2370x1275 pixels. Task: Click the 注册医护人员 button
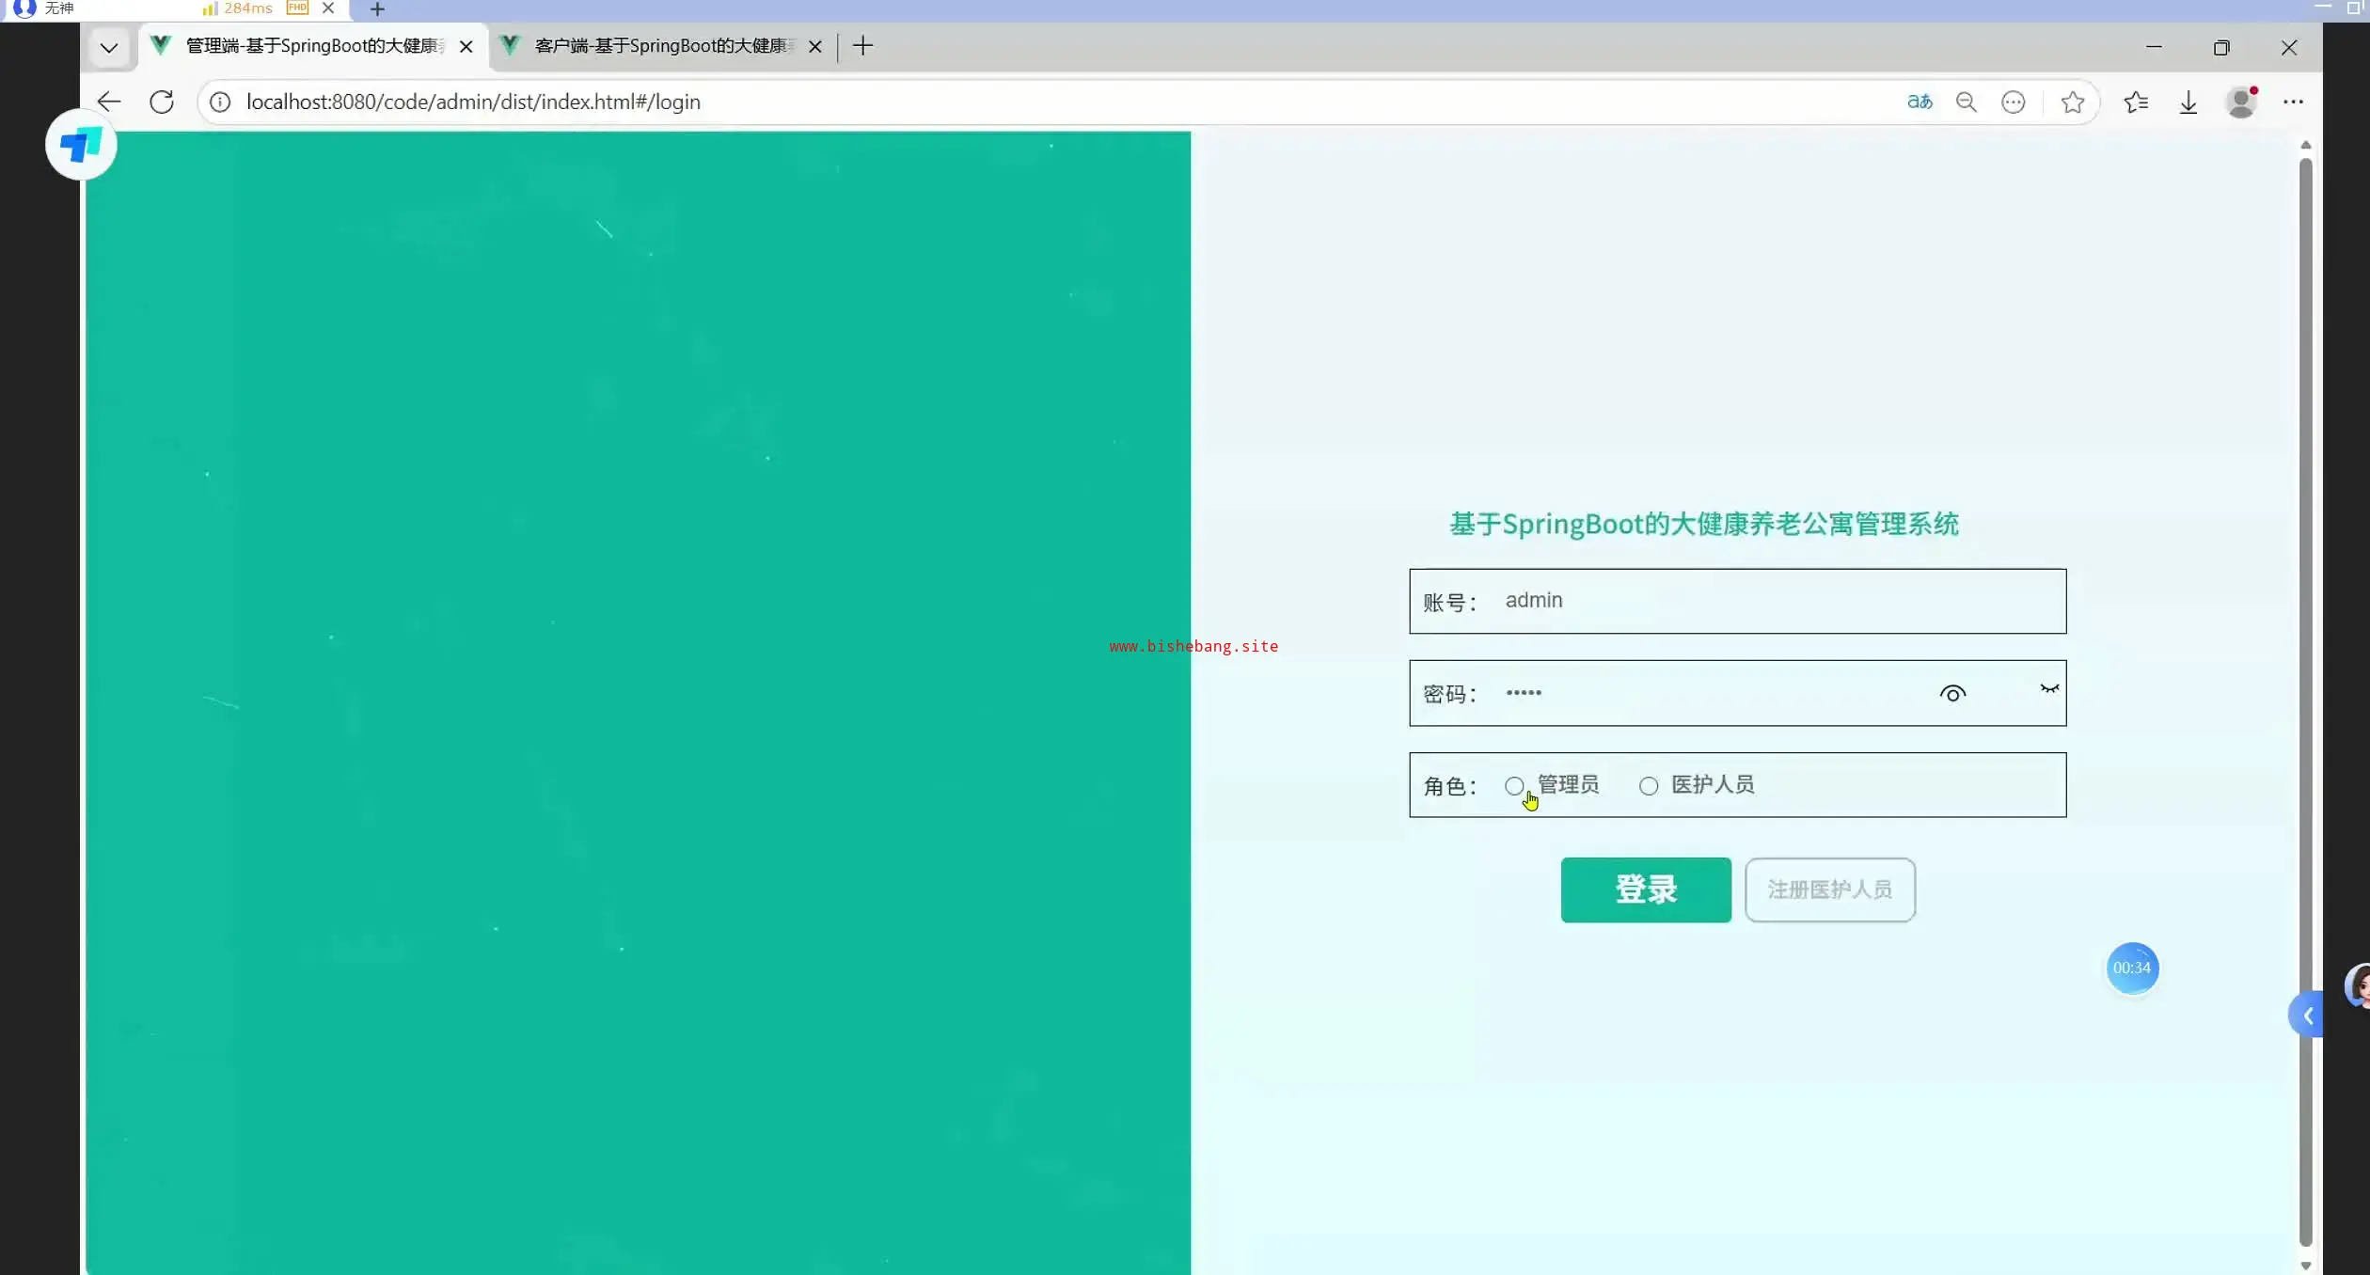tap(1829, 889)
